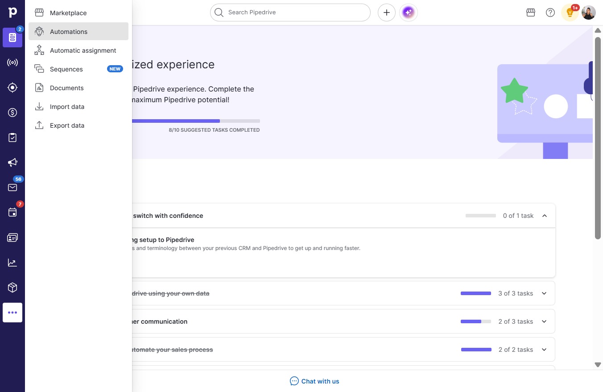This screenshot has height=392, width=603.
Task: Click the plus quick-add button
Action: click(387, 13)
